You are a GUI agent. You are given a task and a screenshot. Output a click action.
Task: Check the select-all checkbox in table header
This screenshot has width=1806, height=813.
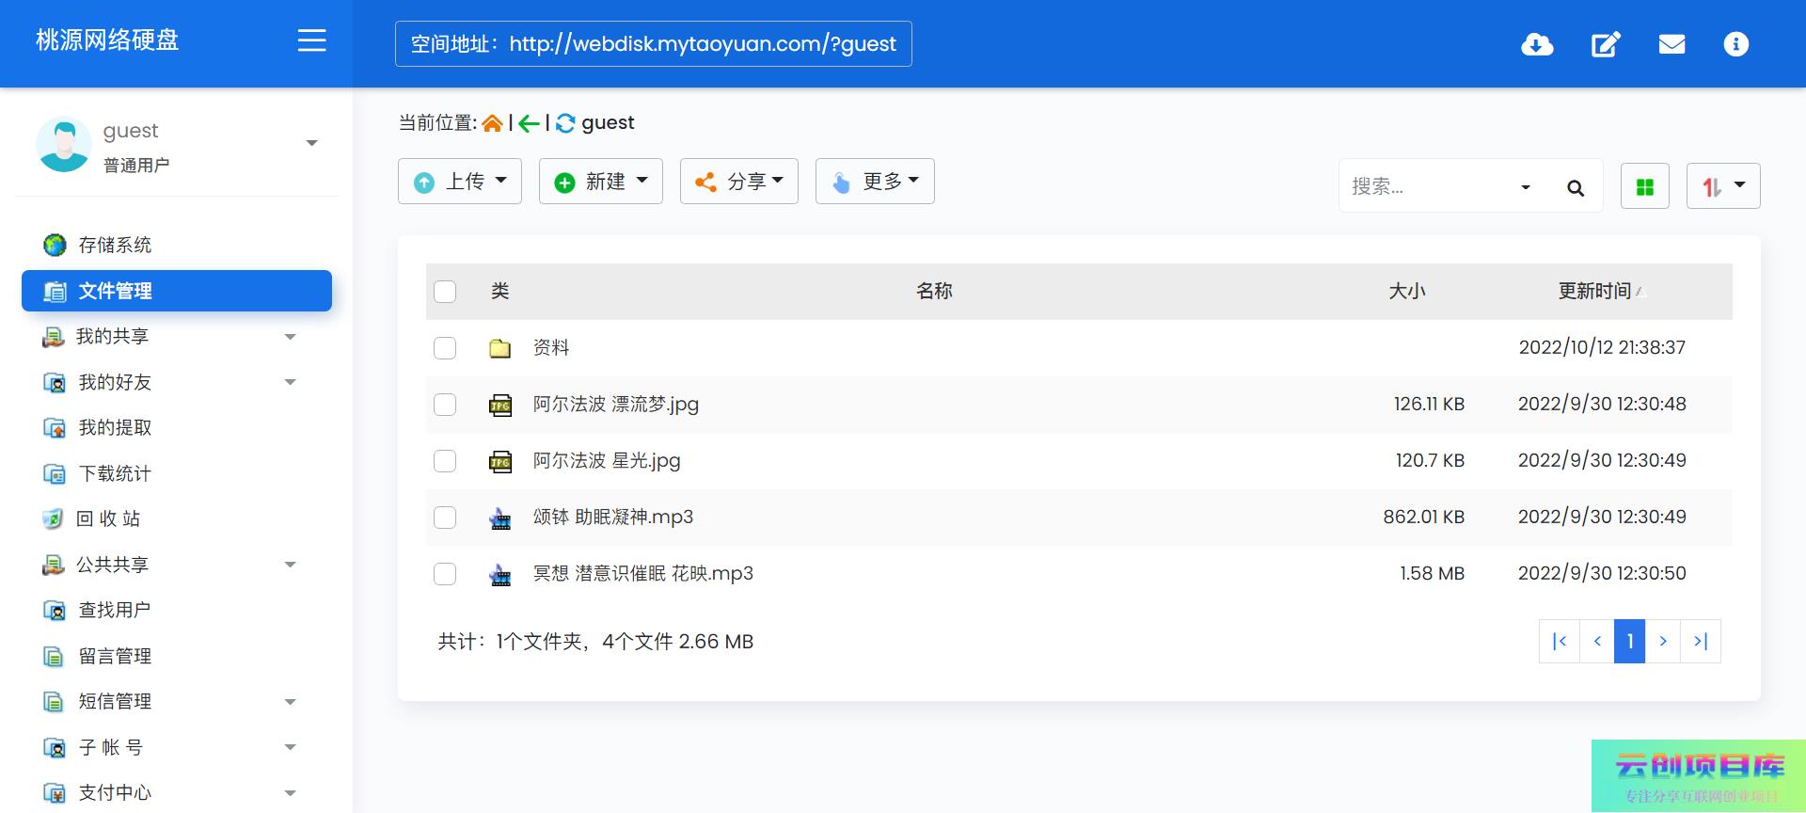tap(445, 292)
